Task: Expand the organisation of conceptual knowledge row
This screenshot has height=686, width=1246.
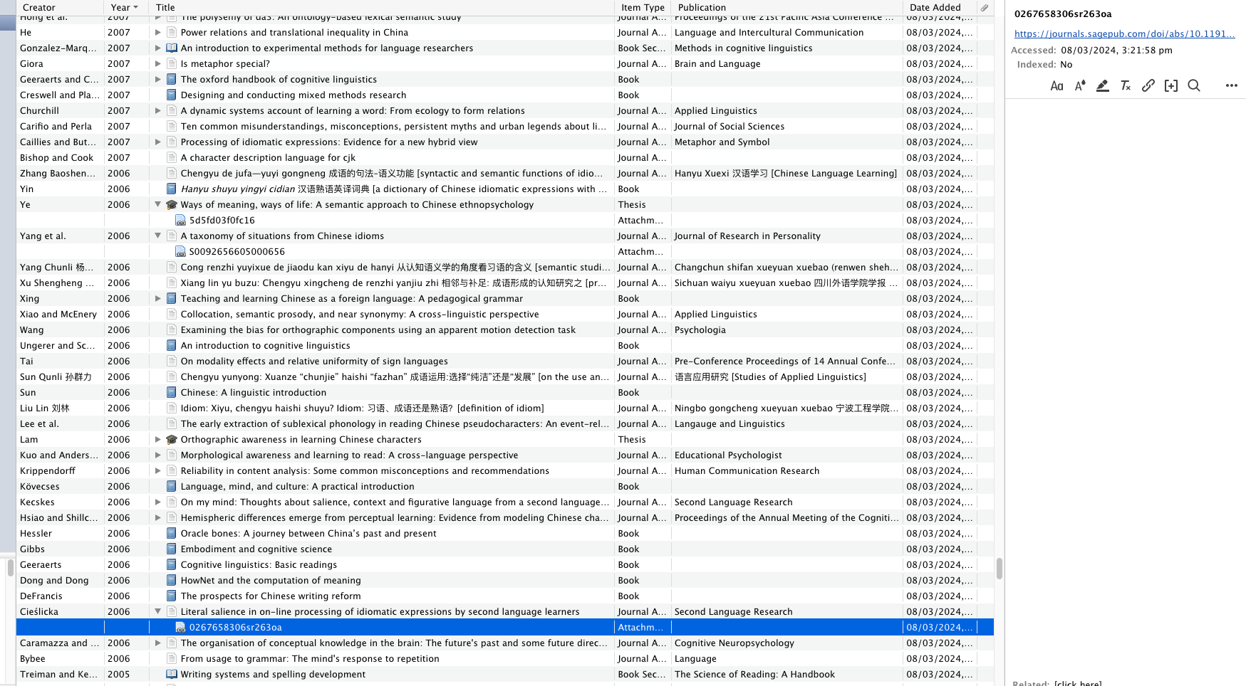Action: point(158,643)
